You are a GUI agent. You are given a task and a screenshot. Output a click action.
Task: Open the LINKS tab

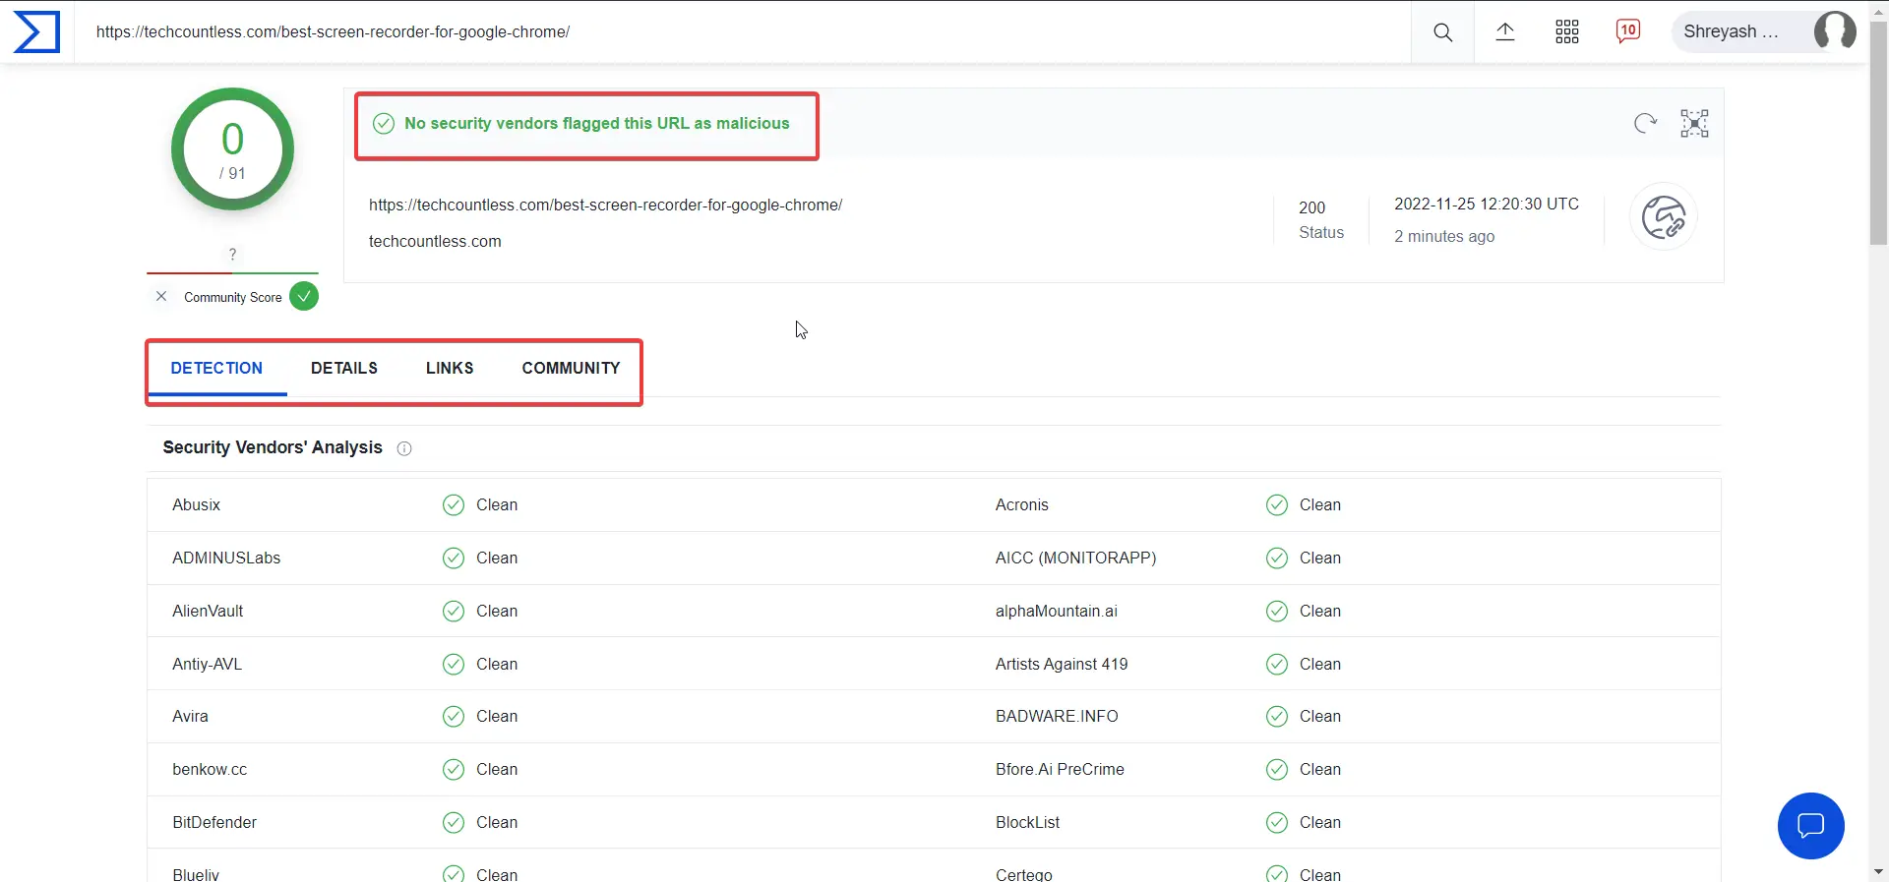pos(450,368)
